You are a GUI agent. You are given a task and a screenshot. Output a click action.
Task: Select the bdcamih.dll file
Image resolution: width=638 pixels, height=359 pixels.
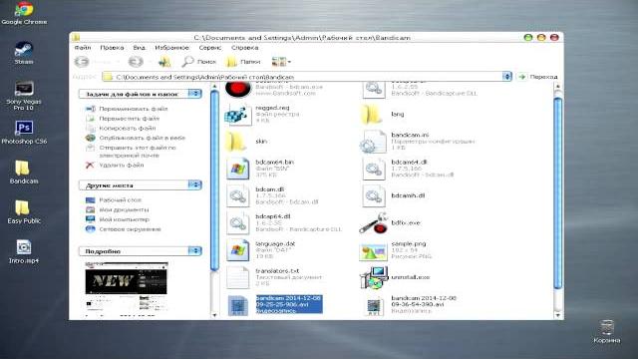[393, 195]
